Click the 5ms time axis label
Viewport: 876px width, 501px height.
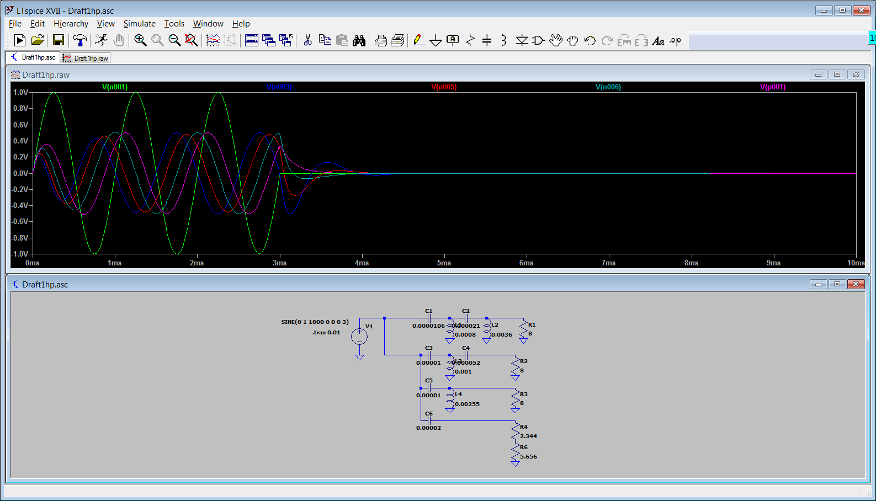point(444,263)
